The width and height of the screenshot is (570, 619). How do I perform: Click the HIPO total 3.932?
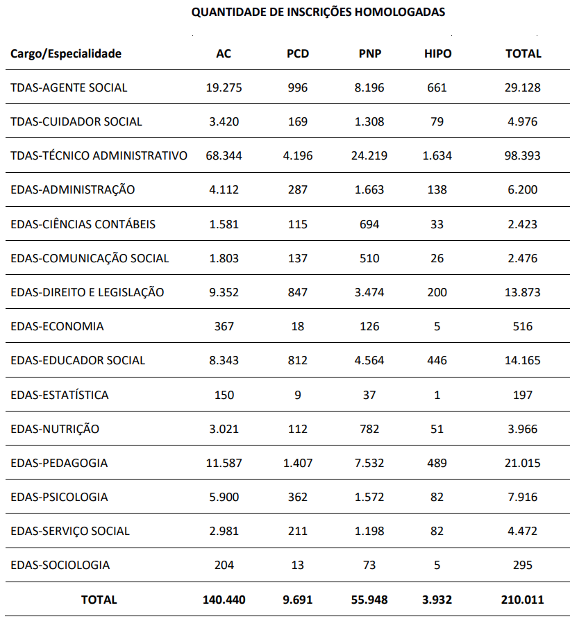point(437,600)
